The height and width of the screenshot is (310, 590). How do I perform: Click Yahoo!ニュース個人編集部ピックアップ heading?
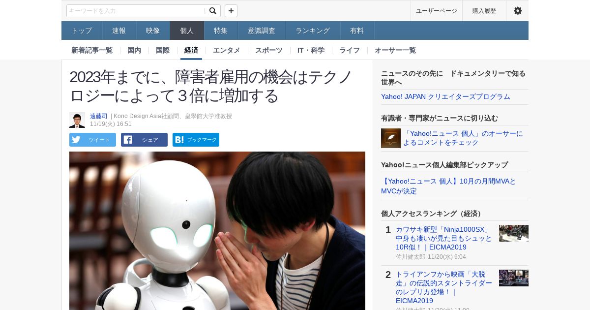444,165
